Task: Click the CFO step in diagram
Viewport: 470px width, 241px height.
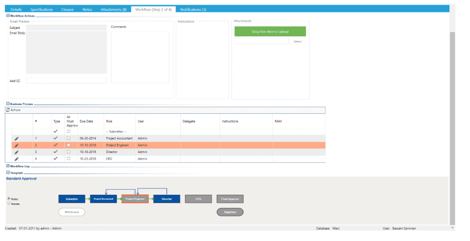Action: [198, 199]
